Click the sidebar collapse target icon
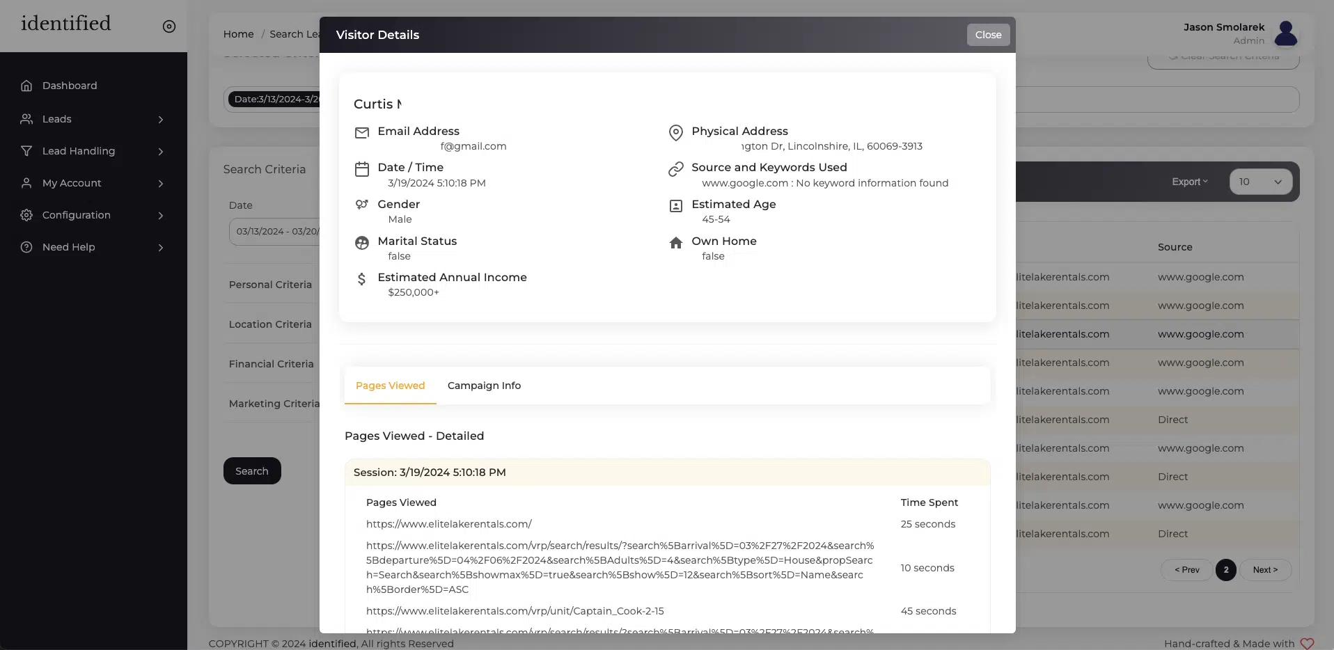This screenshot has width=1334, height=650. click(169, 26)
